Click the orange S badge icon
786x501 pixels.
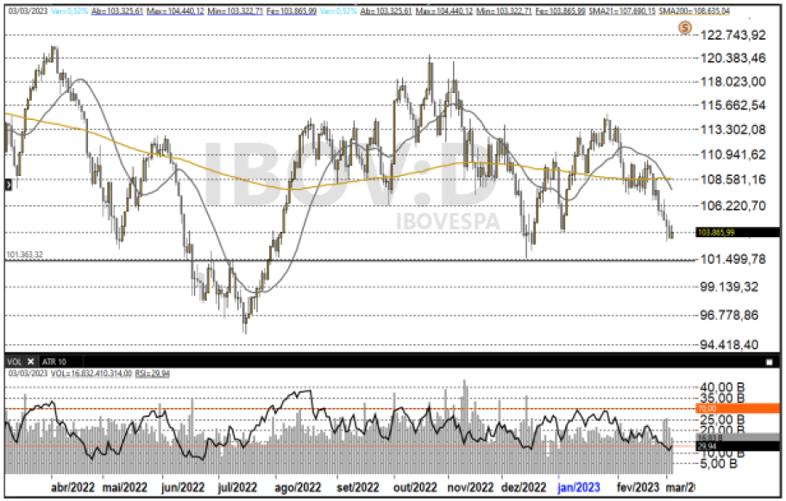[686, 28]
